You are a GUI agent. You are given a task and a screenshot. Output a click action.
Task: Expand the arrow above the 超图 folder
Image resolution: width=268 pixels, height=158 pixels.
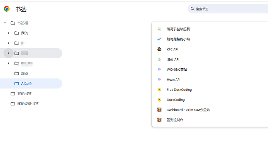[9, 63]
